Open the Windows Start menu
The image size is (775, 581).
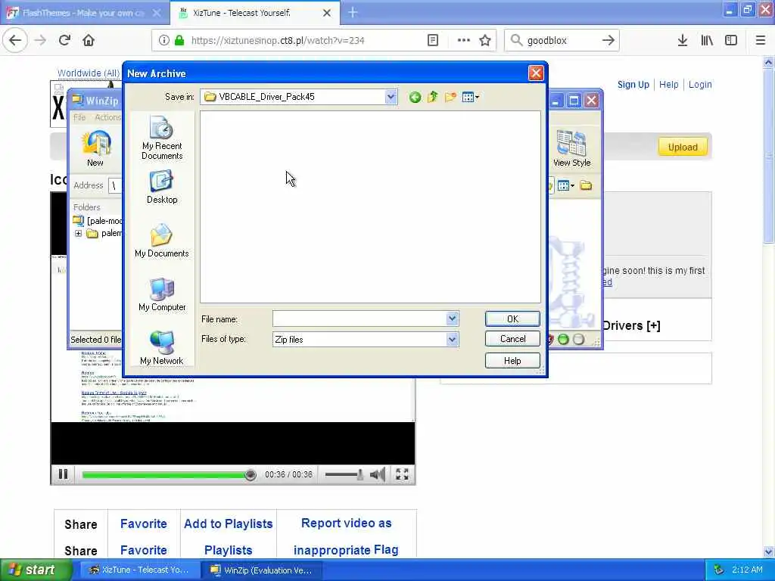coord(35,570)
